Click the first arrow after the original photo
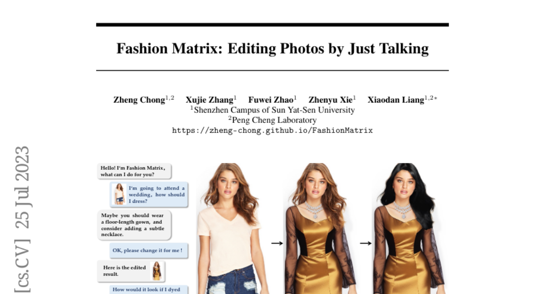Screen dimensions: 545x294 coord(277,244)
